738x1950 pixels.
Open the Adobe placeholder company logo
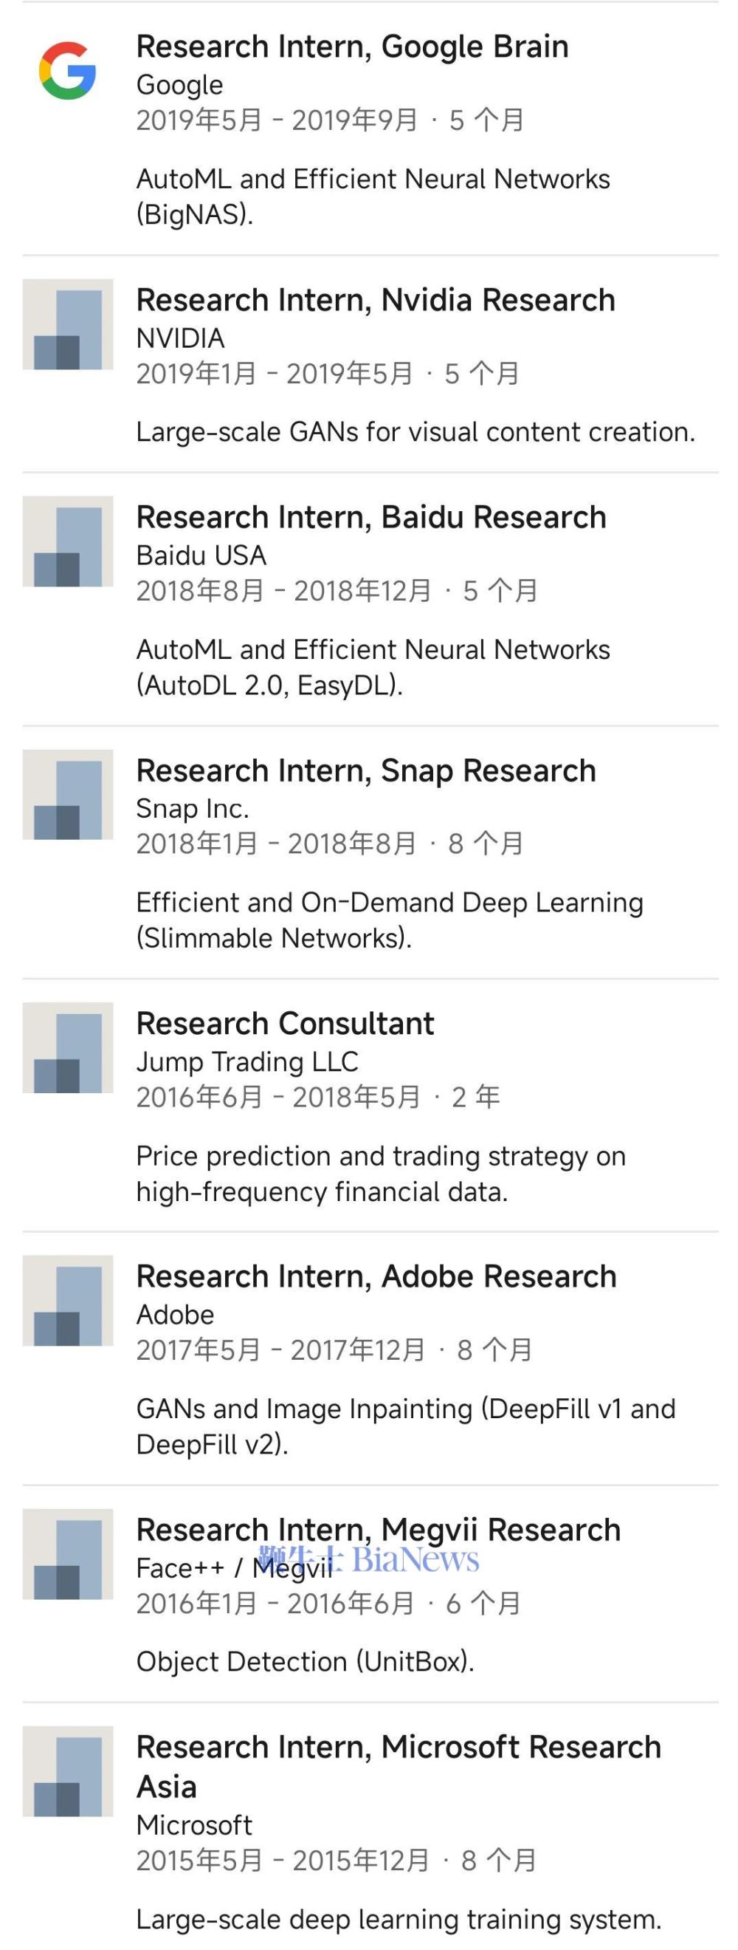click(x=68, y=1301)
